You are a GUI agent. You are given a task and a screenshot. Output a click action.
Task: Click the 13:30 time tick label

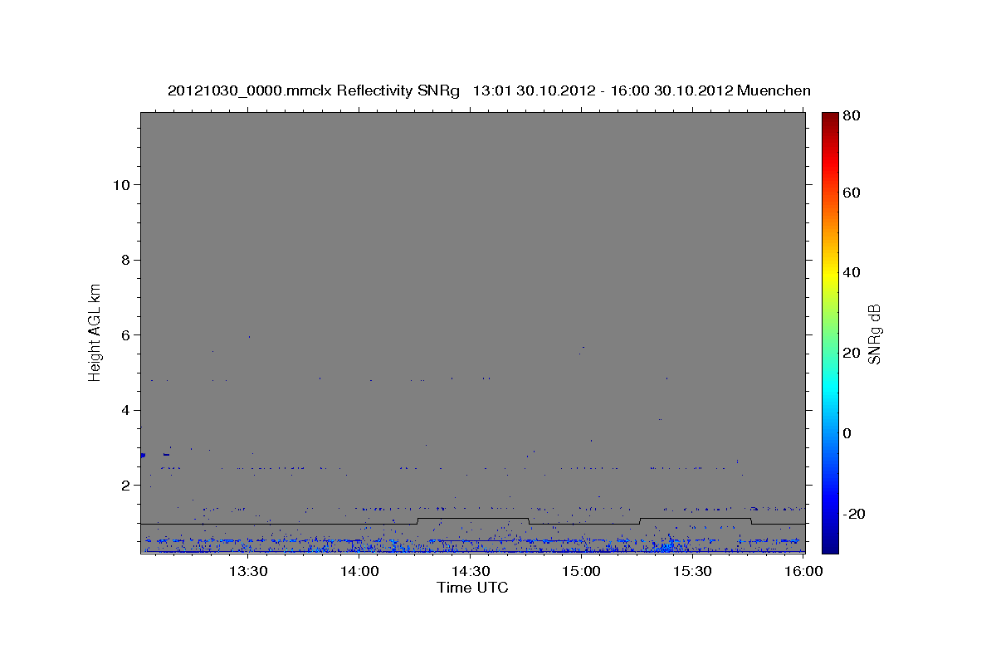pyautogui.click(x=248, y=571)
